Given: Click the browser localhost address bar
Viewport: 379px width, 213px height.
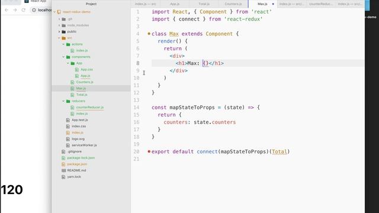Looking at the screenshot, I should [41, 10].
